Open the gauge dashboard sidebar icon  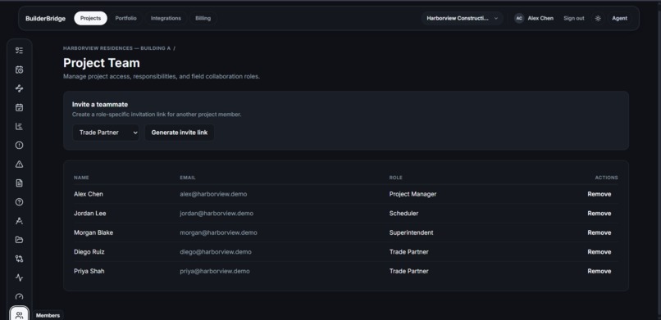click(x=19, y=296)
